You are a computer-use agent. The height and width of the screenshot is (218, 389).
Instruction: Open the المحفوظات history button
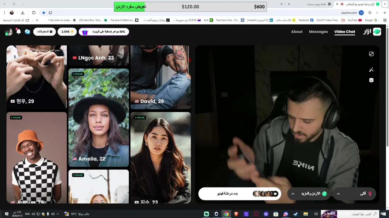[44, 31]
